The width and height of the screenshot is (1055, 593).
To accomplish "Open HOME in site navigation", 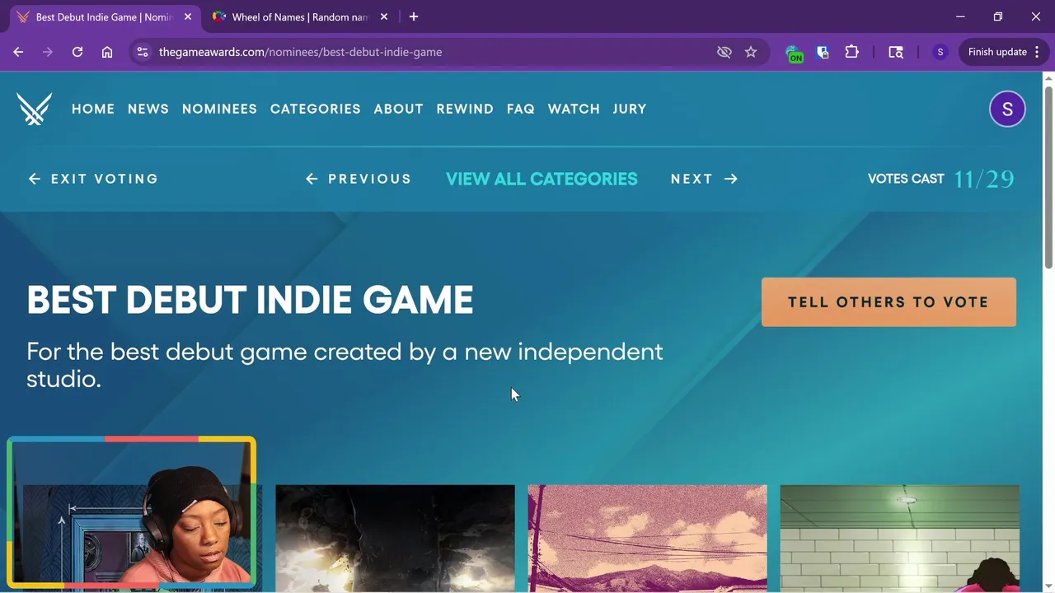I will [93, 109].
